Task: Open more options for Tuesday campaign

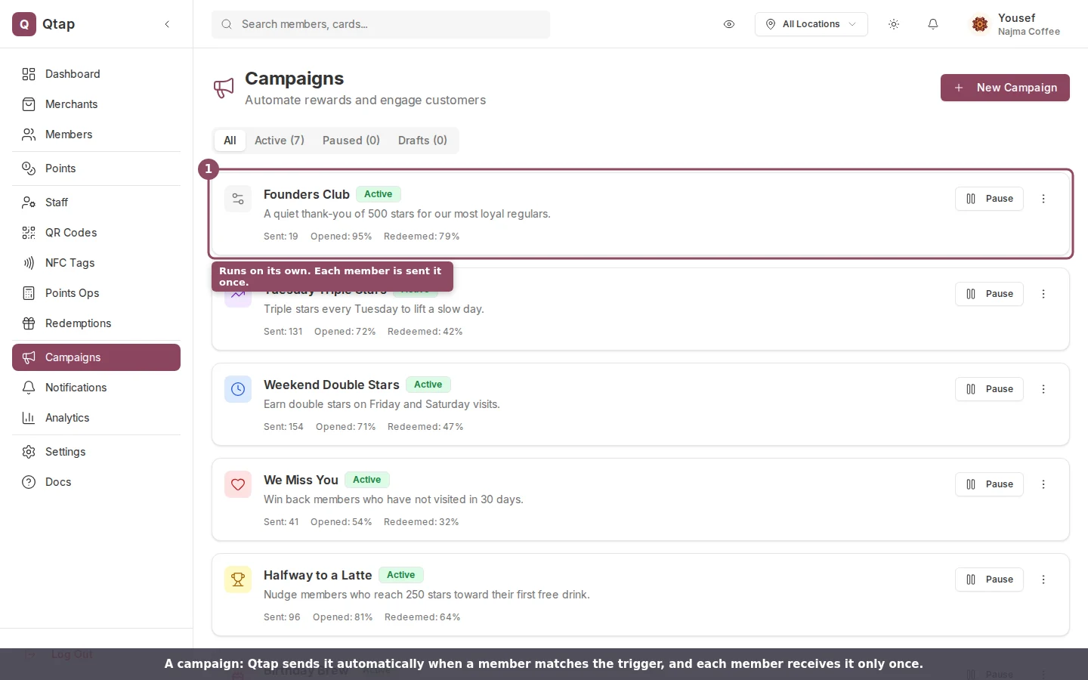Action: pyautogui.click(x=1043, y=294)
